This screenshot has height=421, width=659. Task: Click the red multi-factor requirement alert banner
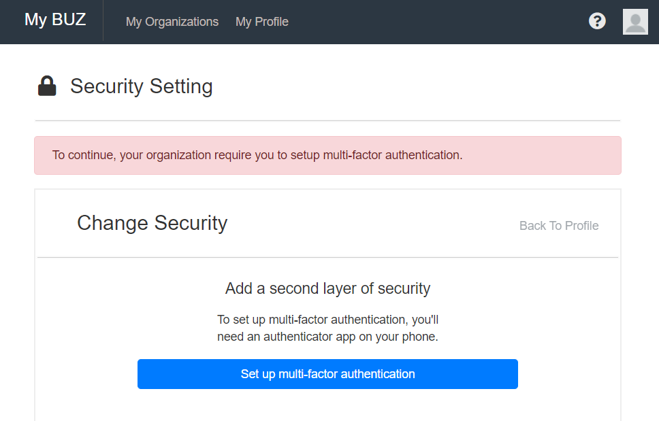coord(327,155)
